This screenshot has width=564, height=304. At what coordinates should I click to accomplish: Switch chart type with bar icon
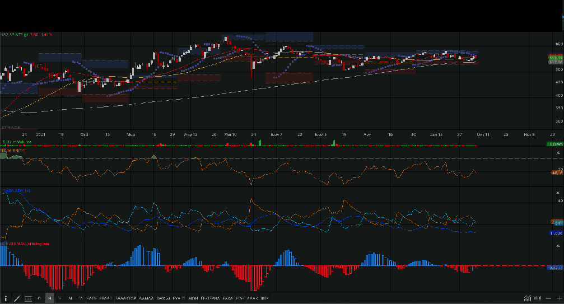pyautogui.click(x=538, y=298)
